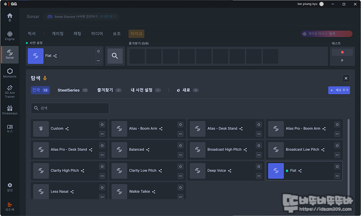
Task: Favorite the Broadcast High Pitch preset
Action: (259, 146)
